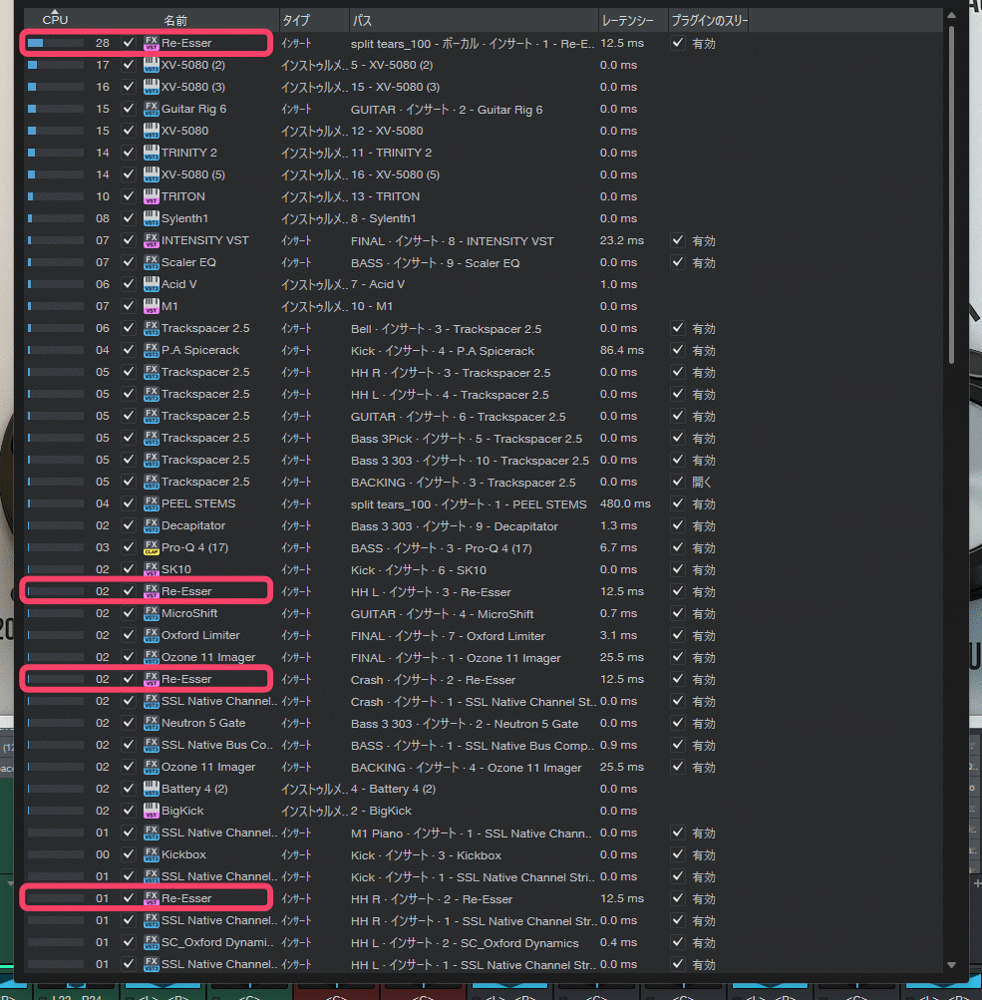The height and width of the screenshot is (1000, 982).
Task: Click the Decapitator FX plugin icon
Action: pos(152,525)
